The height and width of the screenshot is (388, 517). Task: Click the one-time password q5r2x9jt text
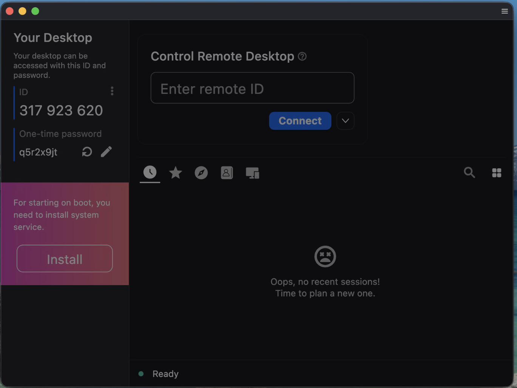(38, 152)
